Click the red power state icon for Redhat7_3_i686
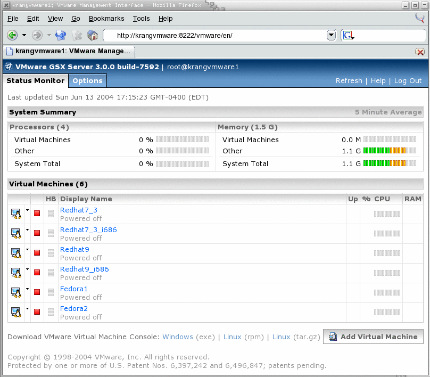 (x=37, y=233)
